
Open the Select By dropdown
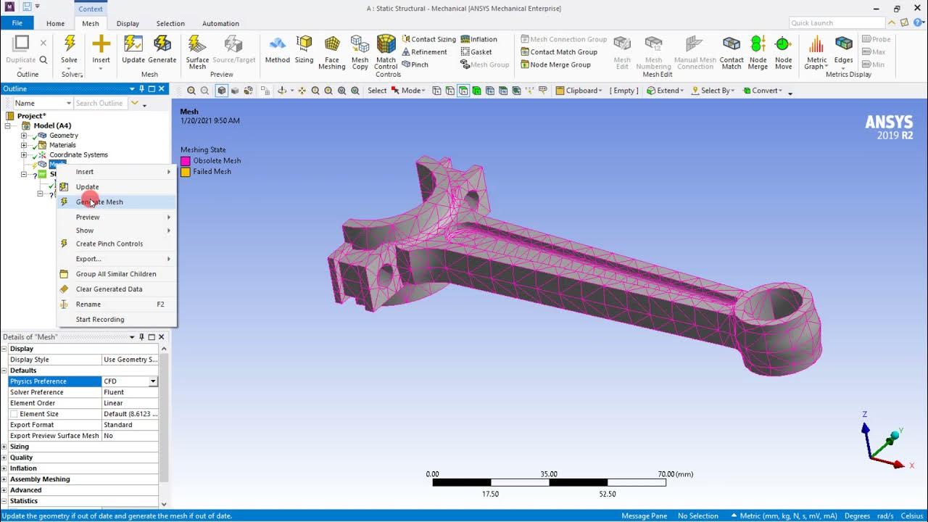coord(713,91)
